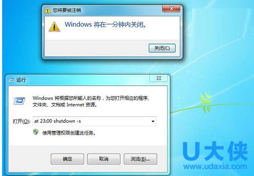Click the green plant on the desktop wallpaper
Image resolution: width=254 pixels, height=176 pixels.
pyautogui.click(x=205, y=103)
